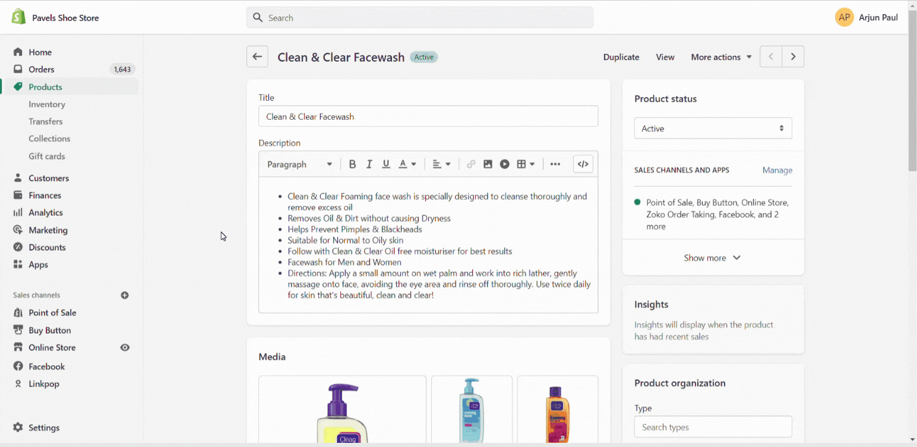Expand Show more channels
Image resolution: width=917 pixels, height=447 pixels.
click(713, 258)
